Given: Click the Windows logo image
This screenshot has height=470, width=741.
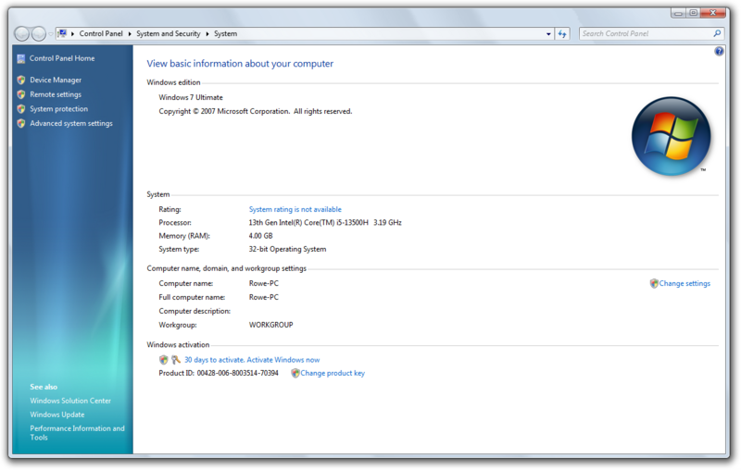Looking at the screenshot, I should coord(671,136).
